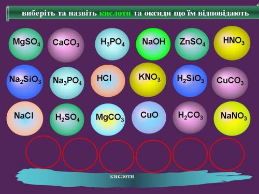Screen dimensions: 259x194
Task: Click the green кислоти word in title
Action: [115, 13]
